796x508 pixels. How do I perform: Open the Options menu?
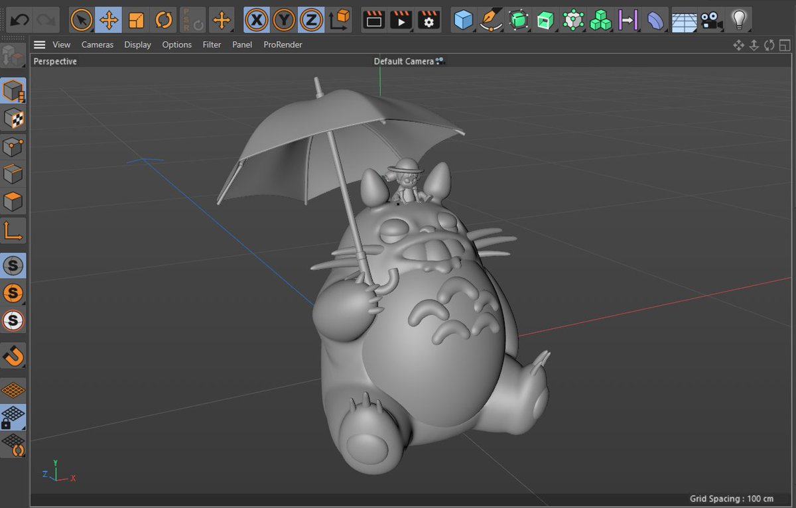click(x=177, y=44)
